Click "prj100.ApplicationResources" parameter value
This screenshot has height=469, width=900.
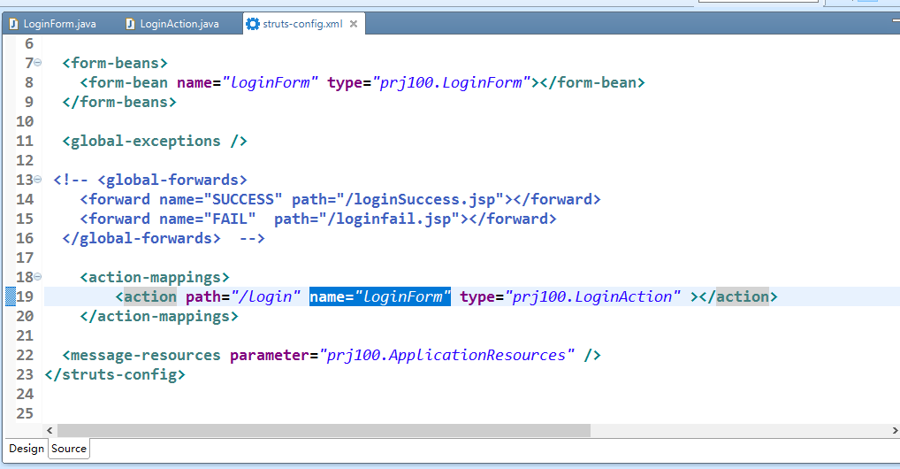[x=446, y=355]
